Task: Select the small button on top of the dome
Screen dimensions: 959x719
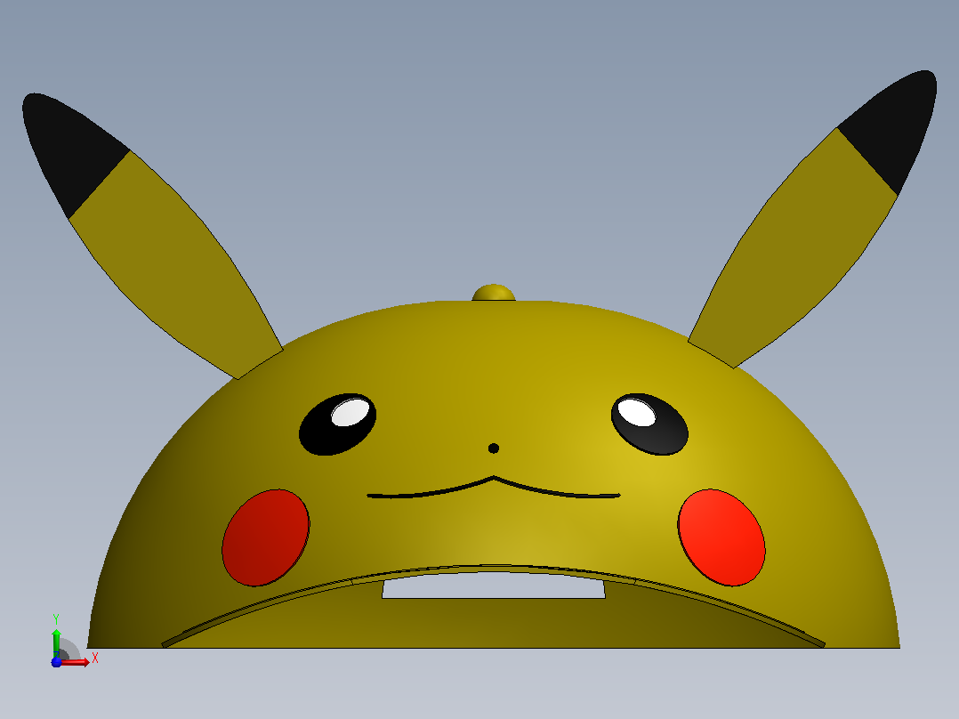Action: pyautogui.click(x=494, y=293)
